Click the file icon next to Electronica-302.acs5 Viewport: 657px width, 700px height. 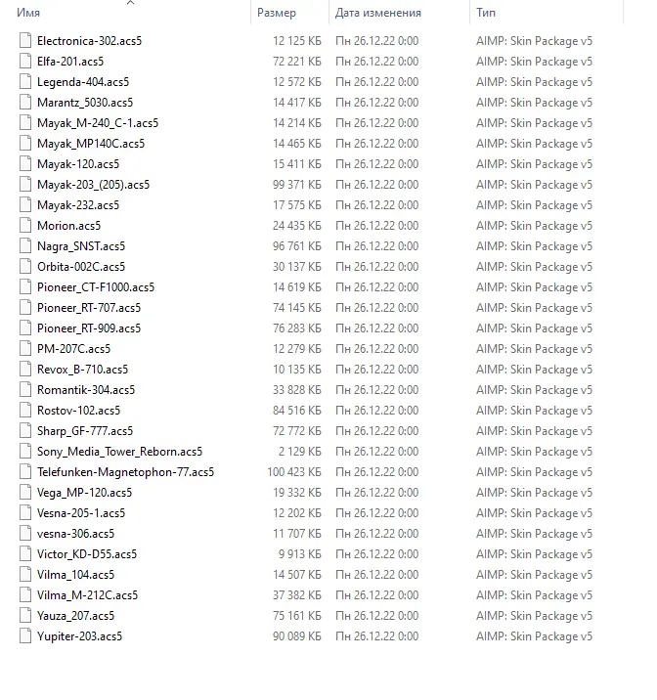(x=25, y=41)
